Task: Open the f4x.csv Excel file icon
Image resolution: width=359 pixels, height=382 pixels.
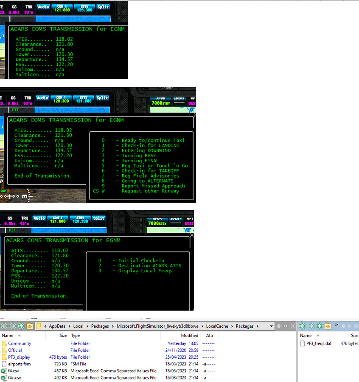Action: point(4,378)
